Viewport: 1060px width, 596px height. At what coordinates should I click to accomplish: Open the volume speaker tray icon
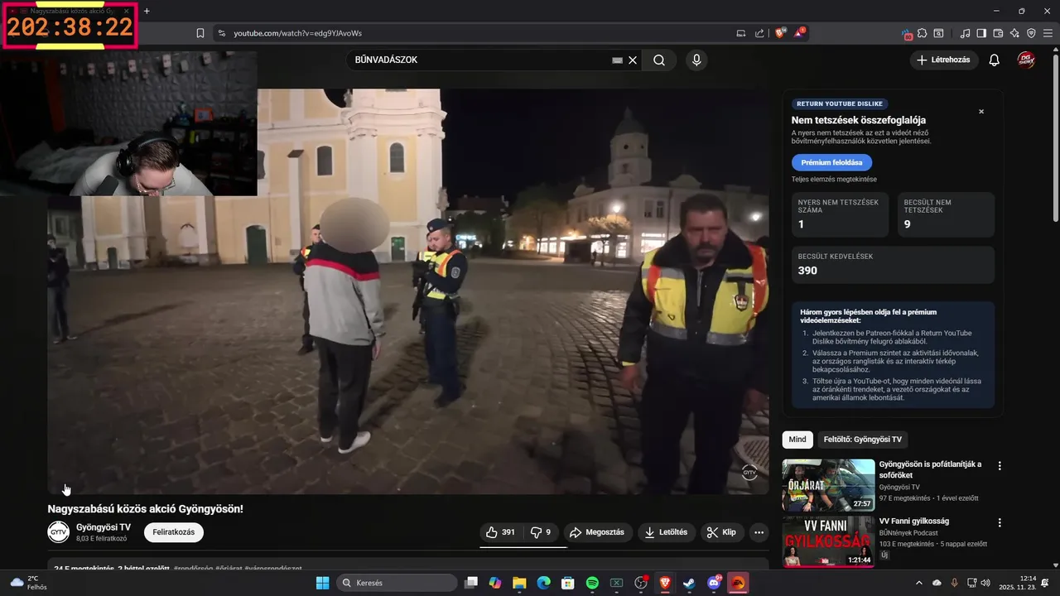(x=985, y=583)
